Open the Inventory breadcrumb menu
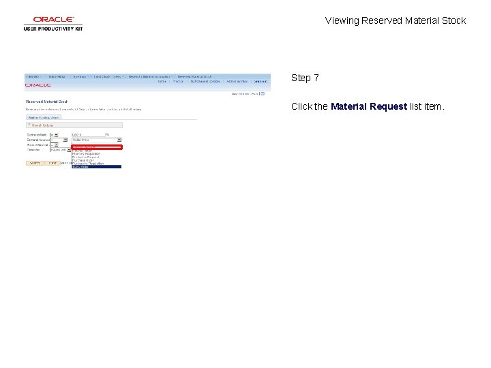This screenshot has height=368, width=491. click(80, 76)
